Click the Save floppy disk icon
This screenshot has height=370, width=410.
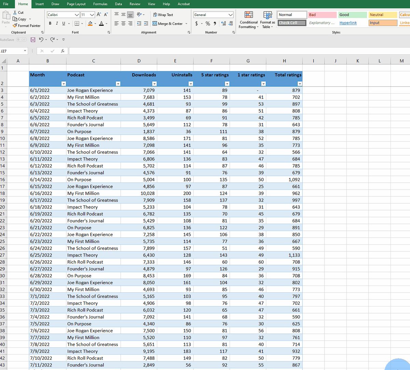click(33, 40)
